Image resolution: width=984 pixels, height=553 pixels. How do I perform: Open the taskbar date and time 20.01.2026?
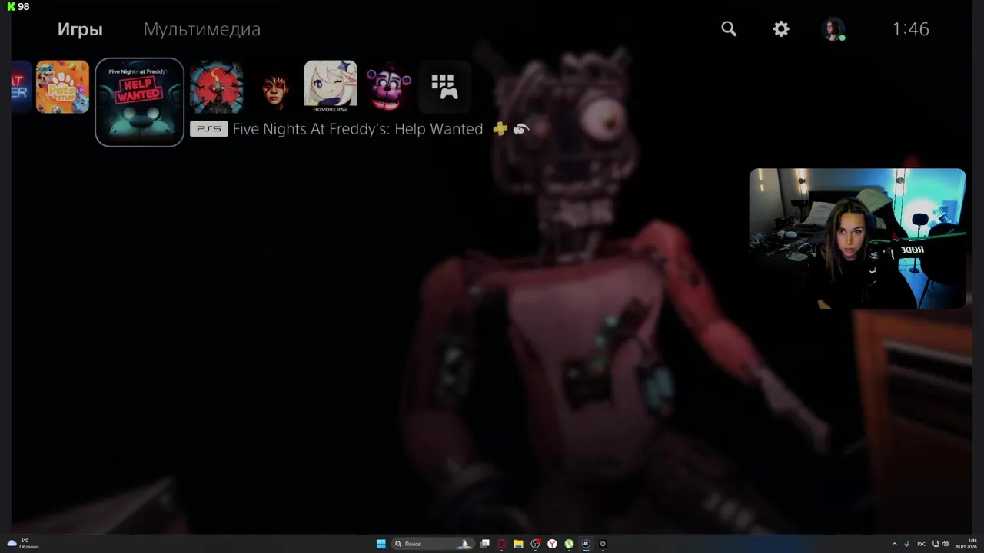pos(966,544)
